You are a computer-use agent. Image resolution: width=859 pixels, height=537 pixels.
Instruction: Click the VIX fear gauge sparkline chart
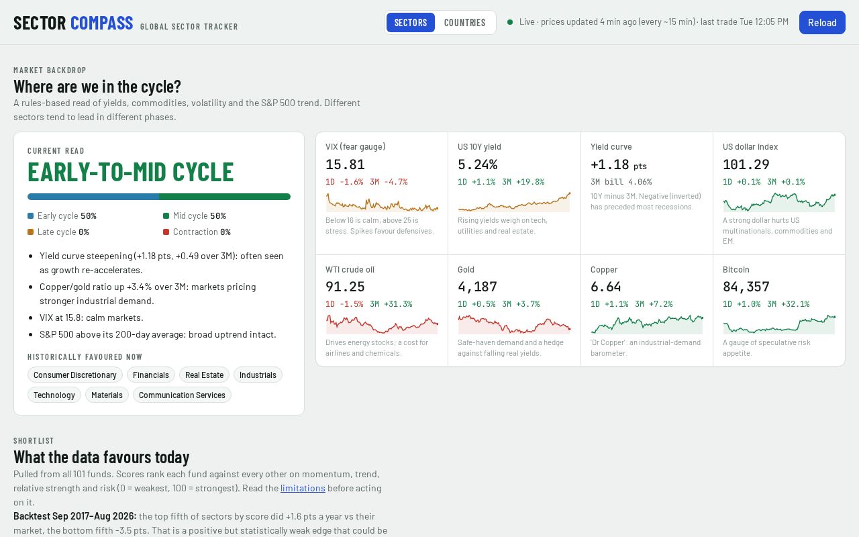point(382,202)
